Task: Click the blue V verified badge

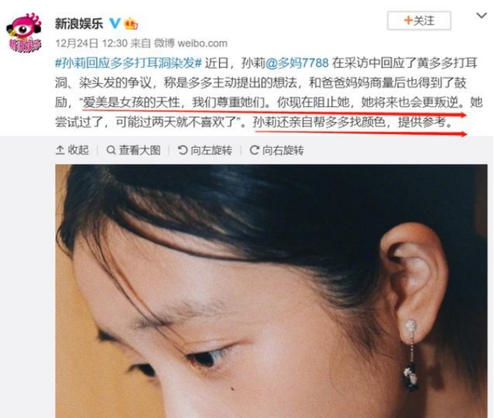Action: 115,23
